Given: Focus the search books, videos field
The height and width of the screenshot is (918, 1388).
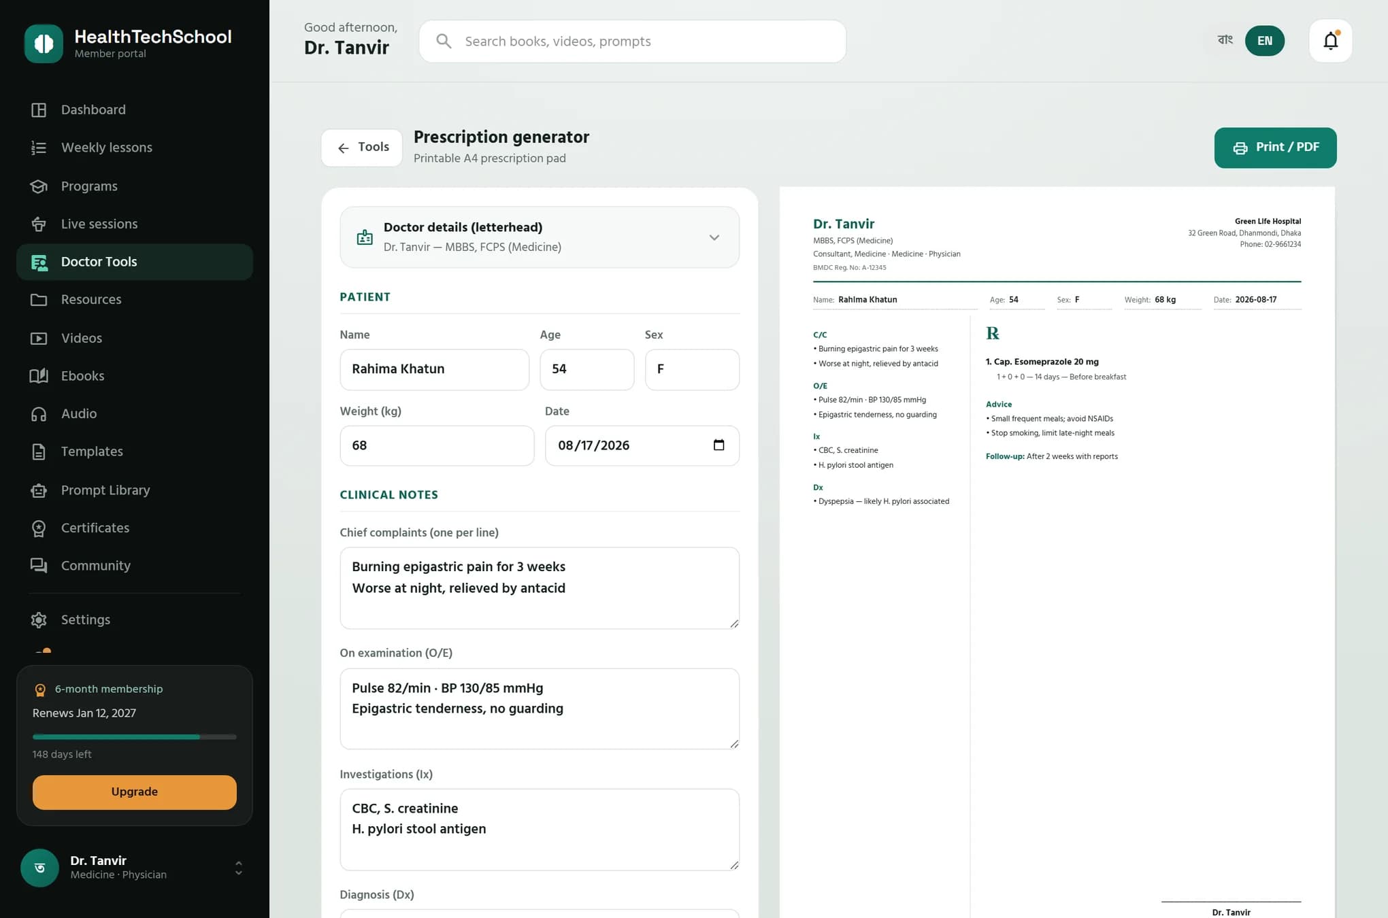Looking at the screenshot, I should click(x=633, y=41).
